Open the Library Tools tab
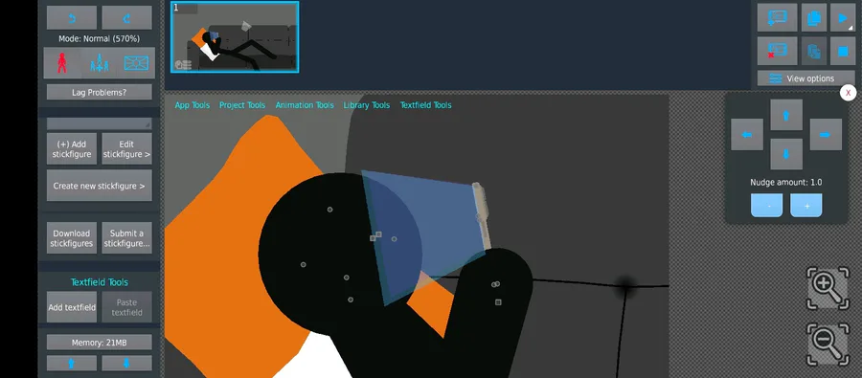 (367, 105)
